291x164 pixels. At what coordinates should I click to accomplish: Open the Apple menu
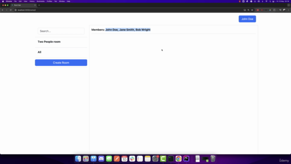[x=3, y=1]
